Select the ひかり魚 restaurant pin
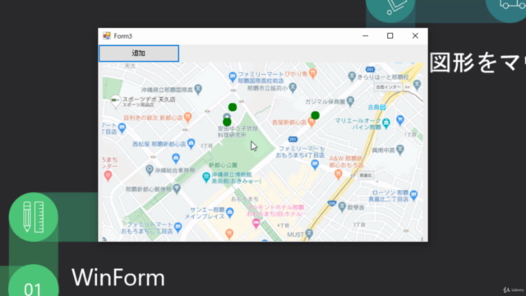 coord(312,73)
